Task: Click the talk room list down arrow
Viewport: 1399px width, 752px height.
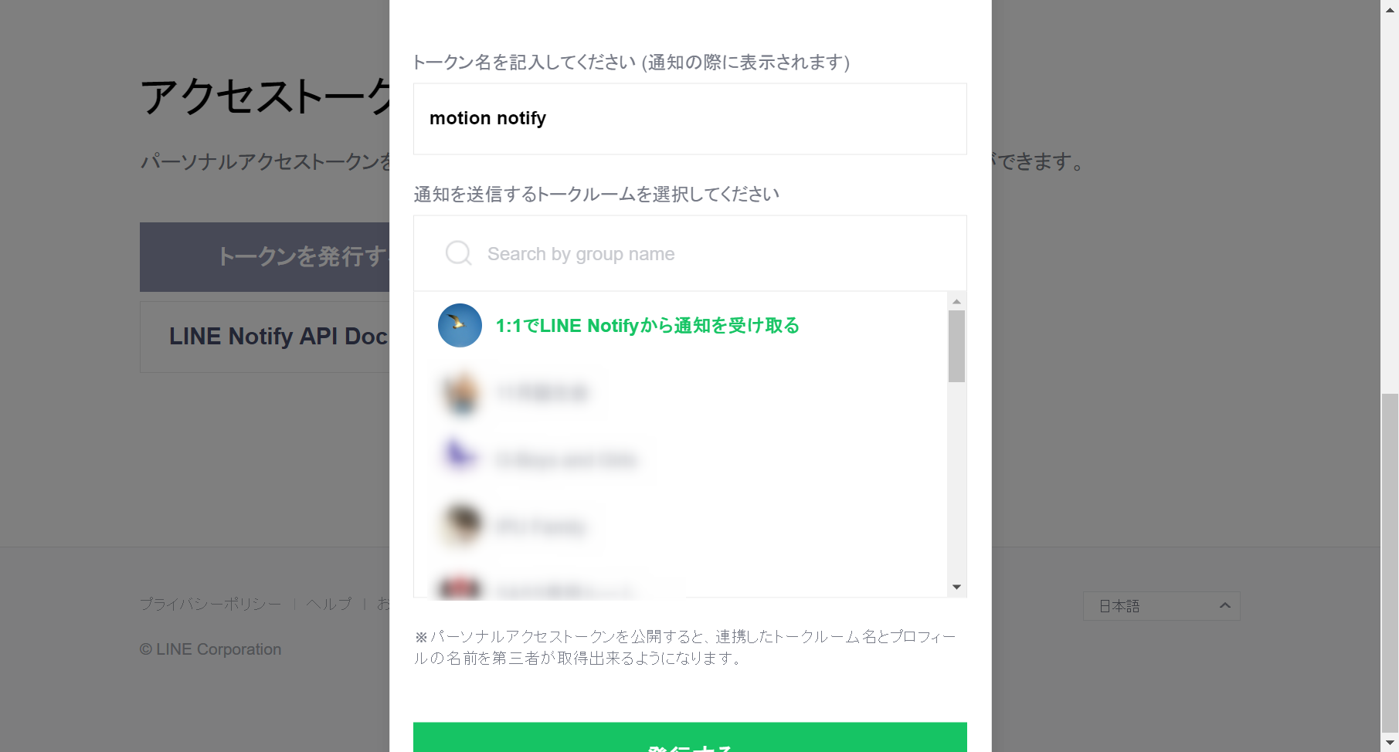Action: tap(956, 588)
